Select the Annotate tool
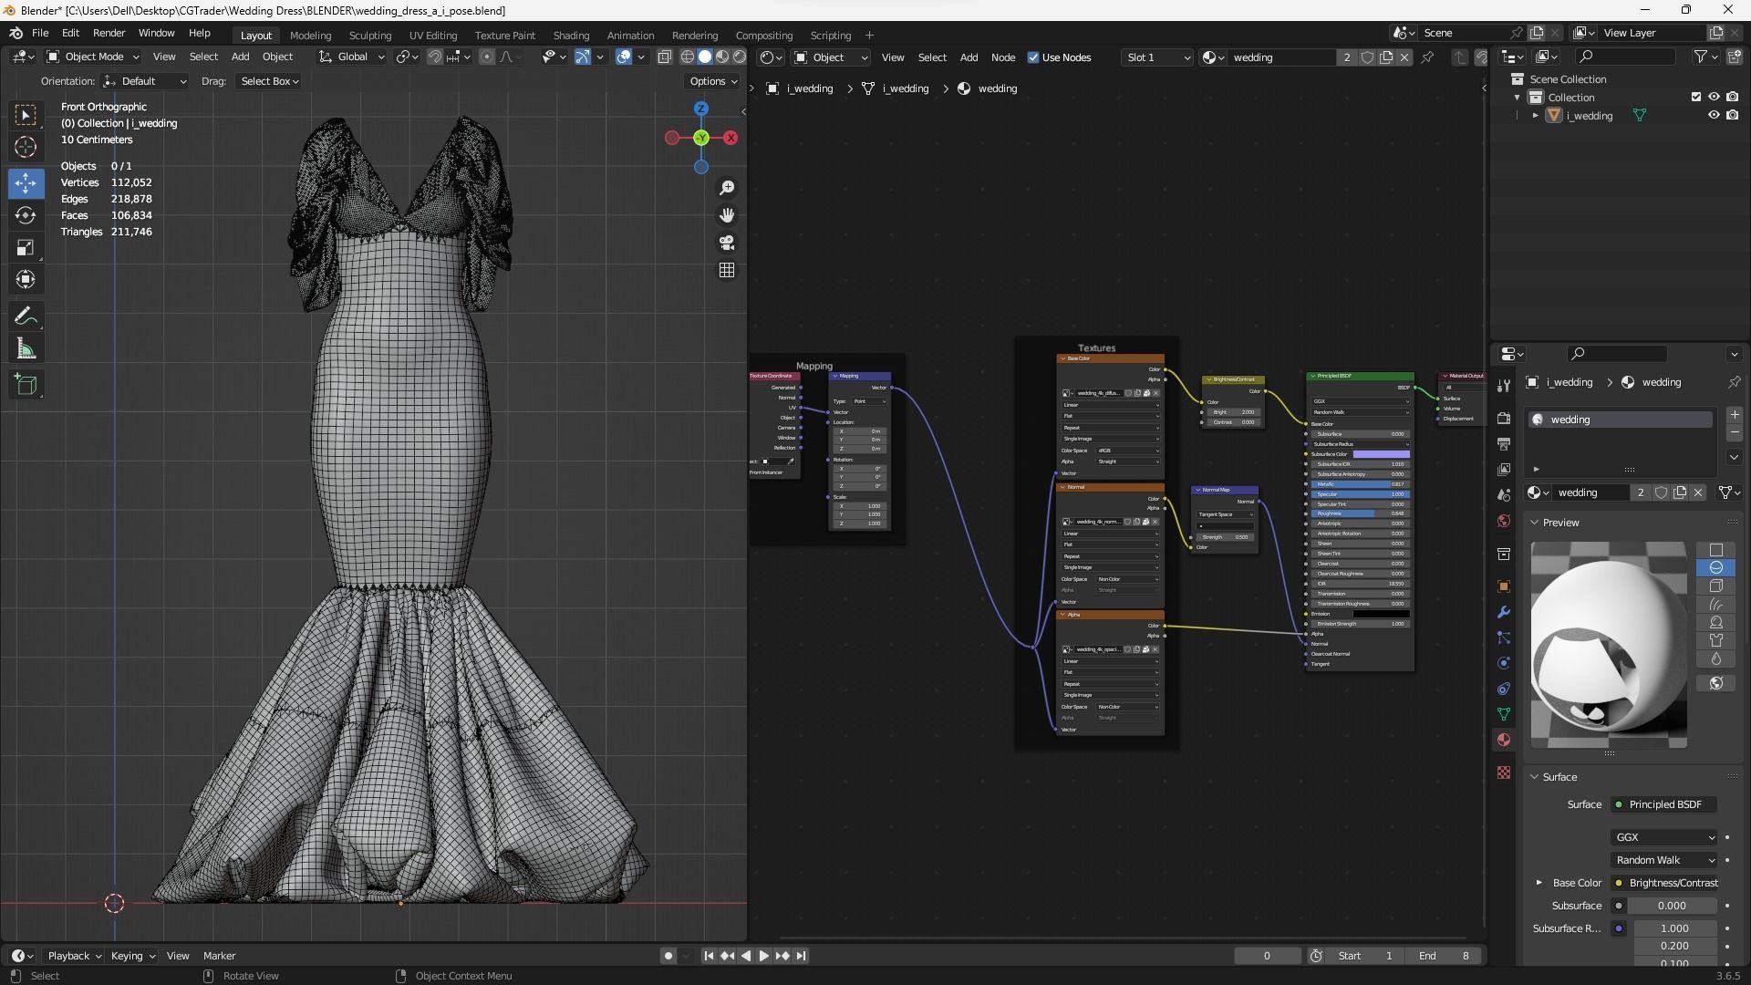 pos(26,316)
